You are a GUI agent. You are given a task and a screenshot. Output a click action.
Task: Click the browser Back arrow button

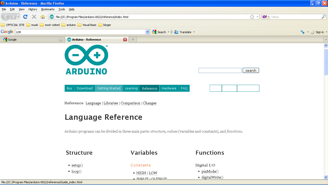point(6,17)
